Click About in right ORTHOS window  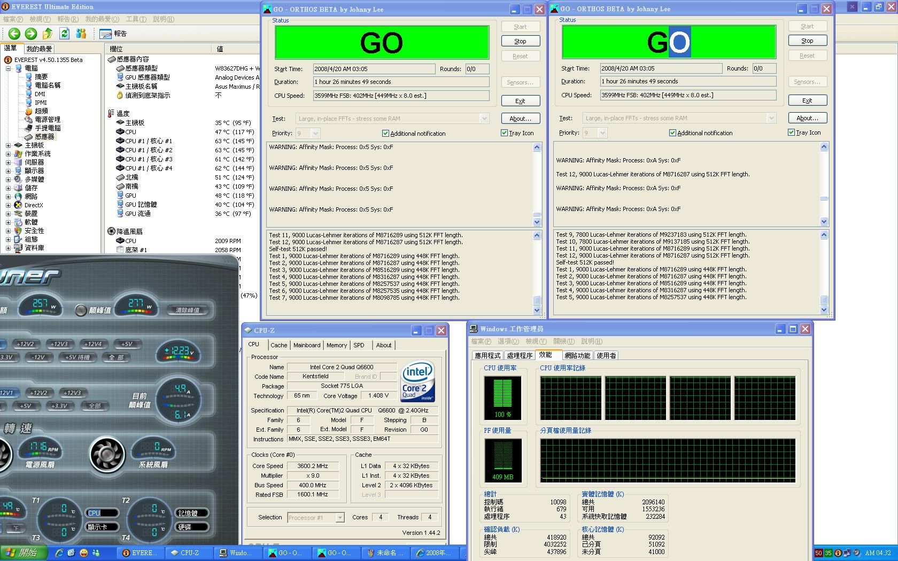807,118
